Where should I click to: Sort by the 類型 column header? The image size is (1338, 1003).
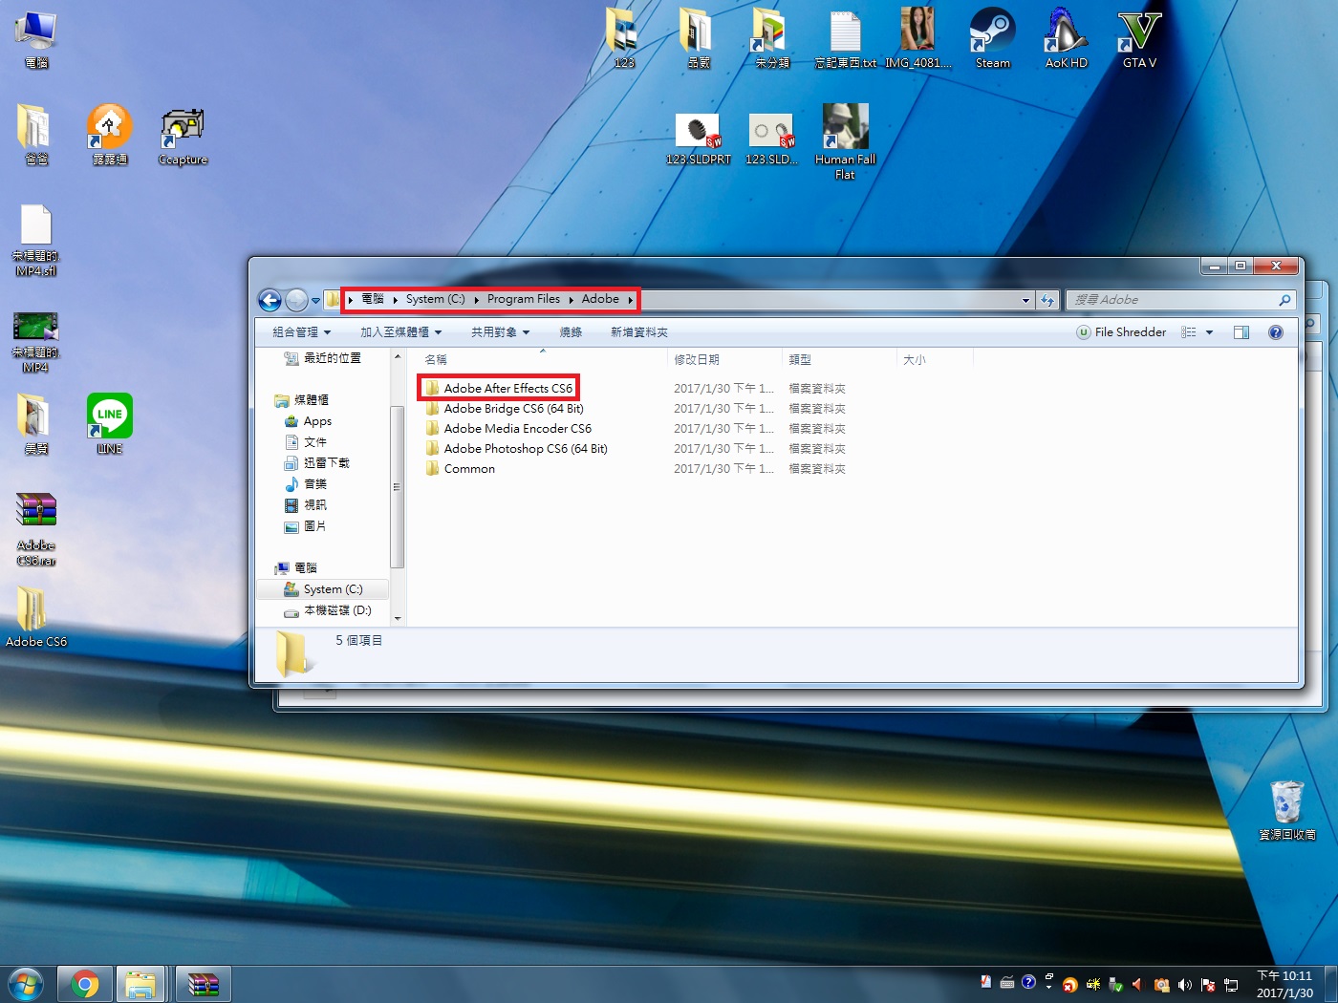[838, 360]
